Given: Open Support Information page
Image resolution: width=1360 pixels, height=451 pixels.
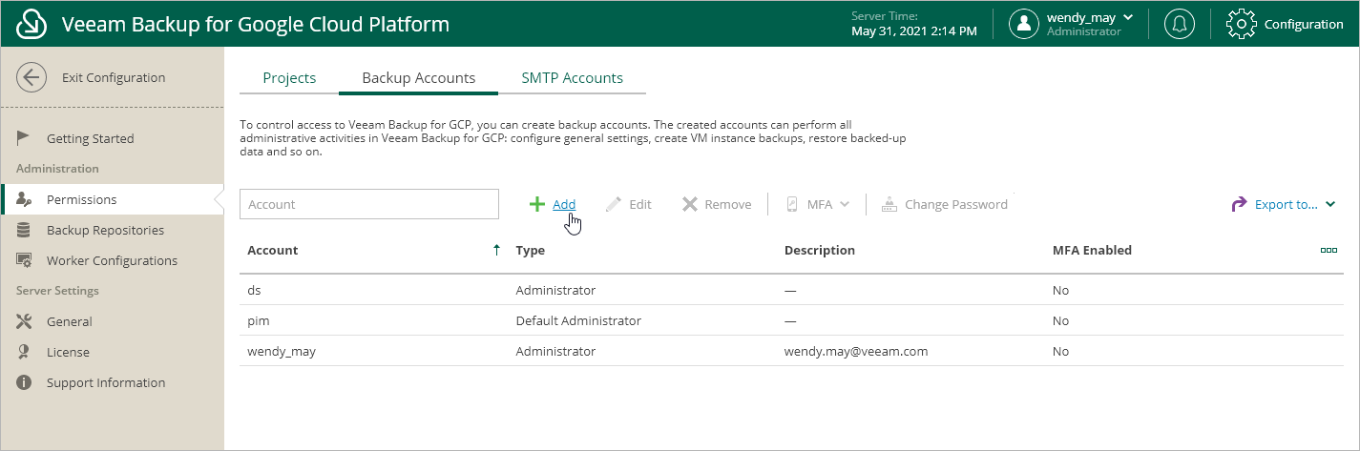Looking at the screenshot, I should pyautogui.click(x=106, y=382).
